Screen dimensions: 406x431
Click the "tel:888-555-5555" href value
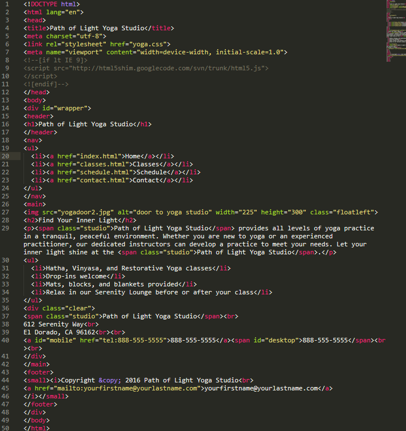pyautogui.click(x=133, y=340)
